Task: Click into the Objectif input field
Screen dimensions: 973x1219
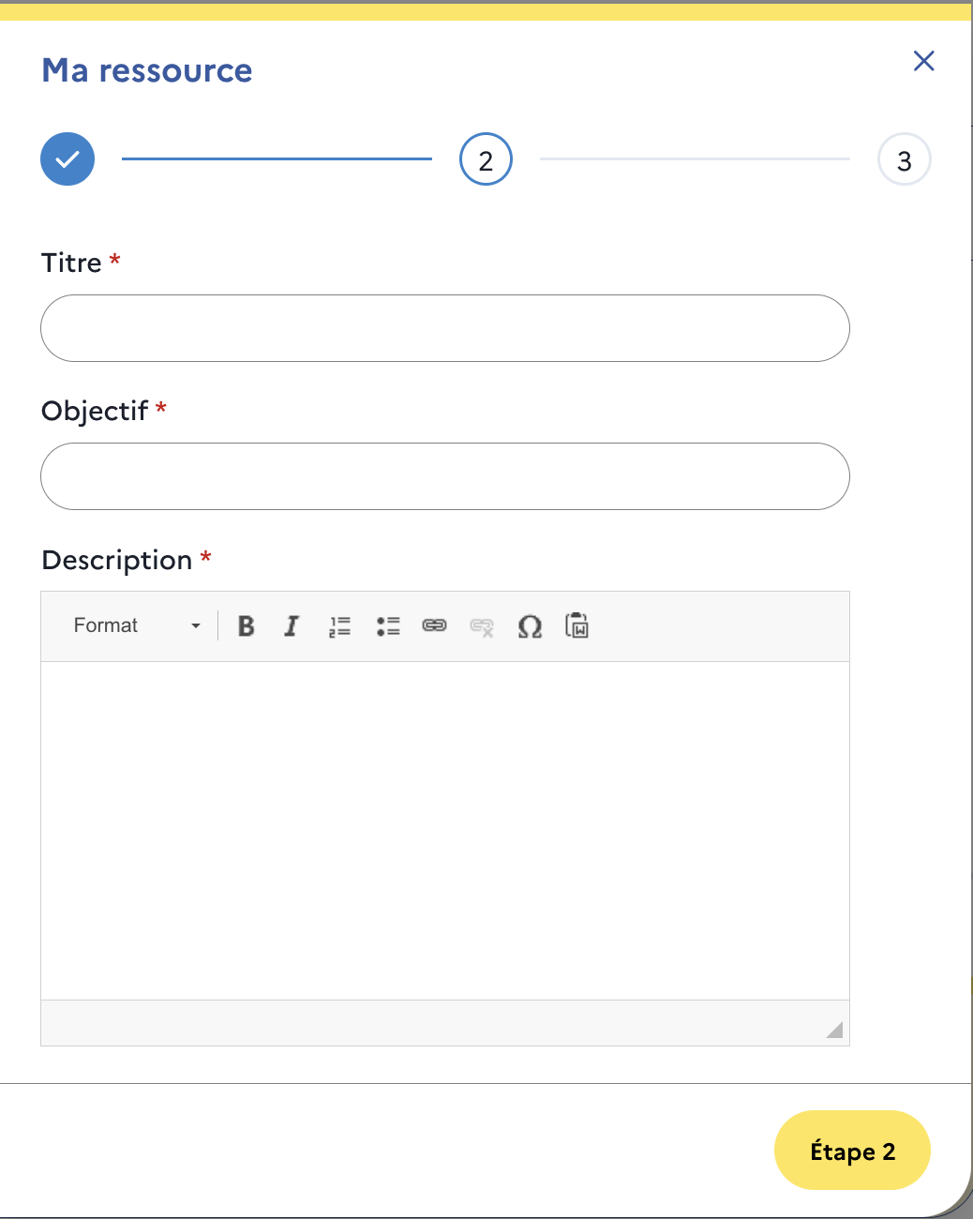Action: 445,476
